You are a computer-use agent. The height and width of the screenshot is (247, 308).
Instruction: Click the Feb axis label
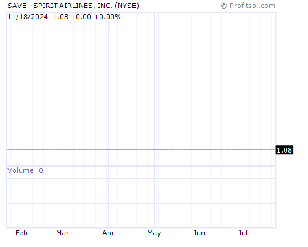point(22,233)
